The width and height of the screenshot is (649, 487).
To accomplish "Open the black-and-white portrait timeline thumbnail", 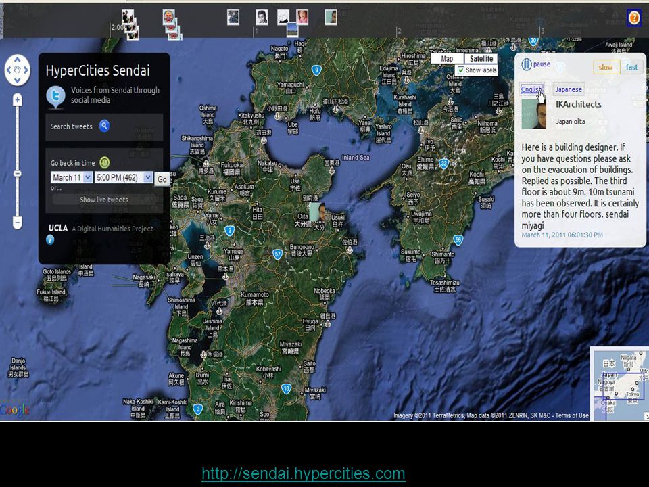I will click(x=262, y=17).
